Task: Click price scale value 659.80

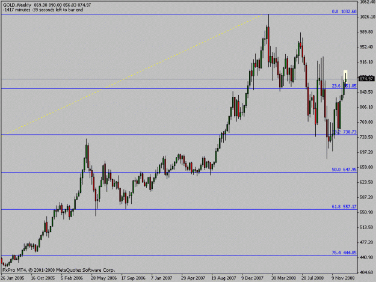Action: [368, 167]
